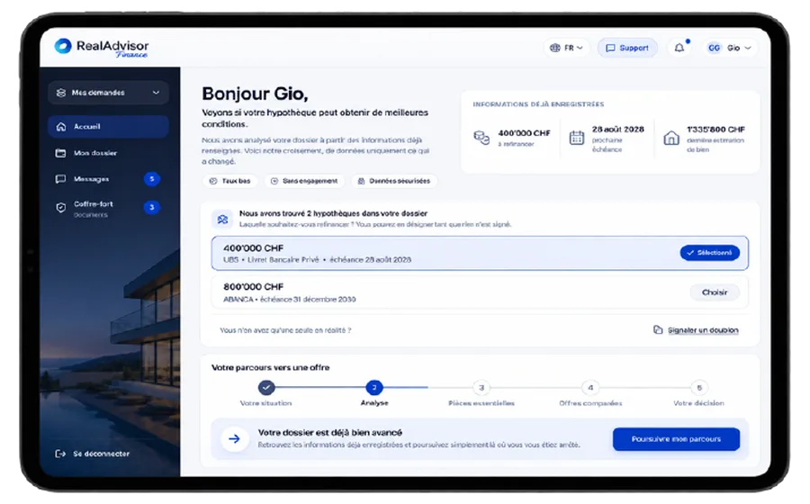Image resolution: width=810 pixels, height=504 pixels.
Task: Open notifications bell icon
Action: pyautogui.click(x=679, y=48)
